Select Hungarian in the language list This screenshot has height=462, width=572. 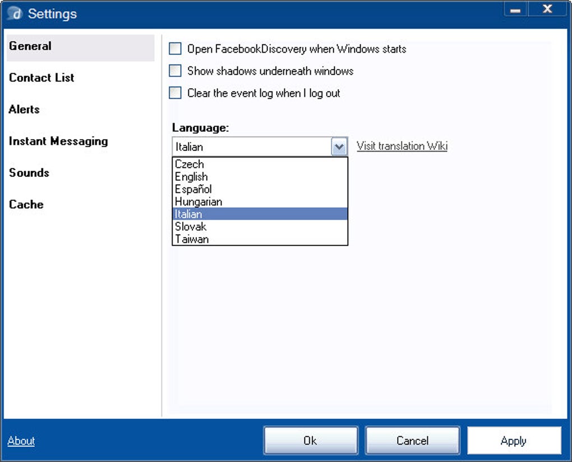260,201
